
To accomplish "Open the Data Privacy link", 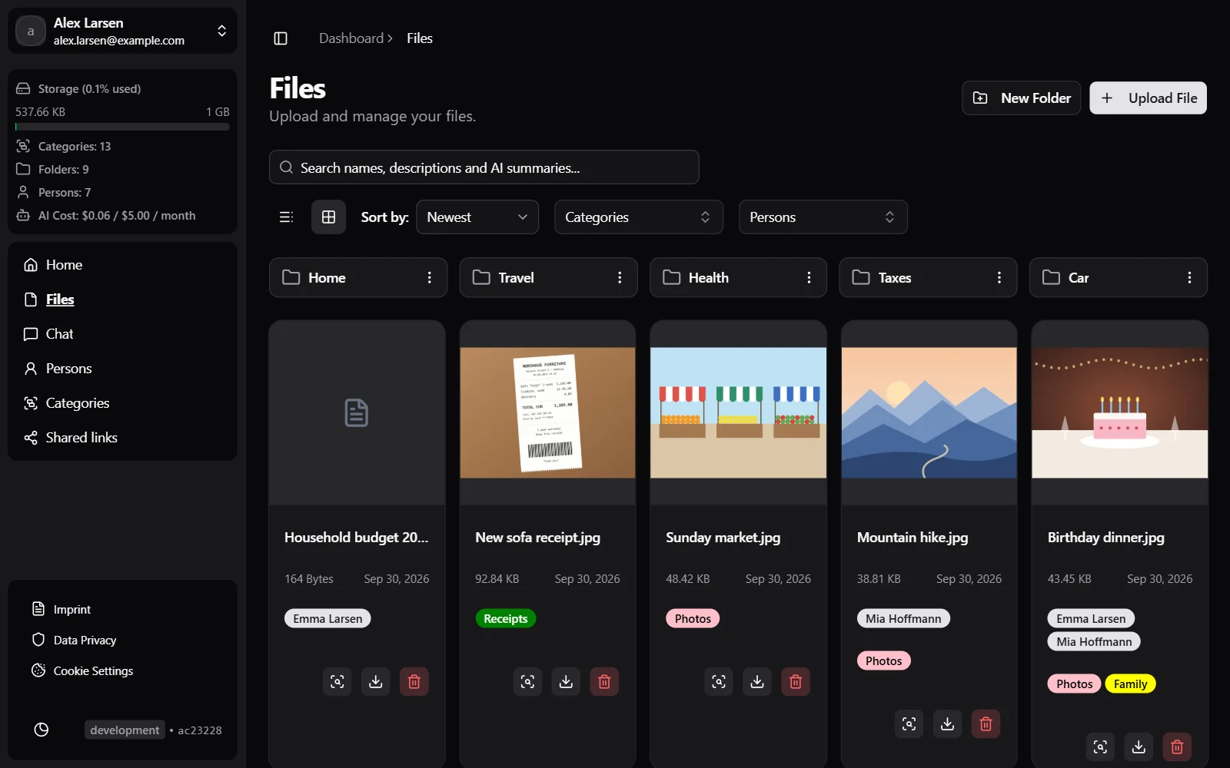I will [x=85, y=641].
